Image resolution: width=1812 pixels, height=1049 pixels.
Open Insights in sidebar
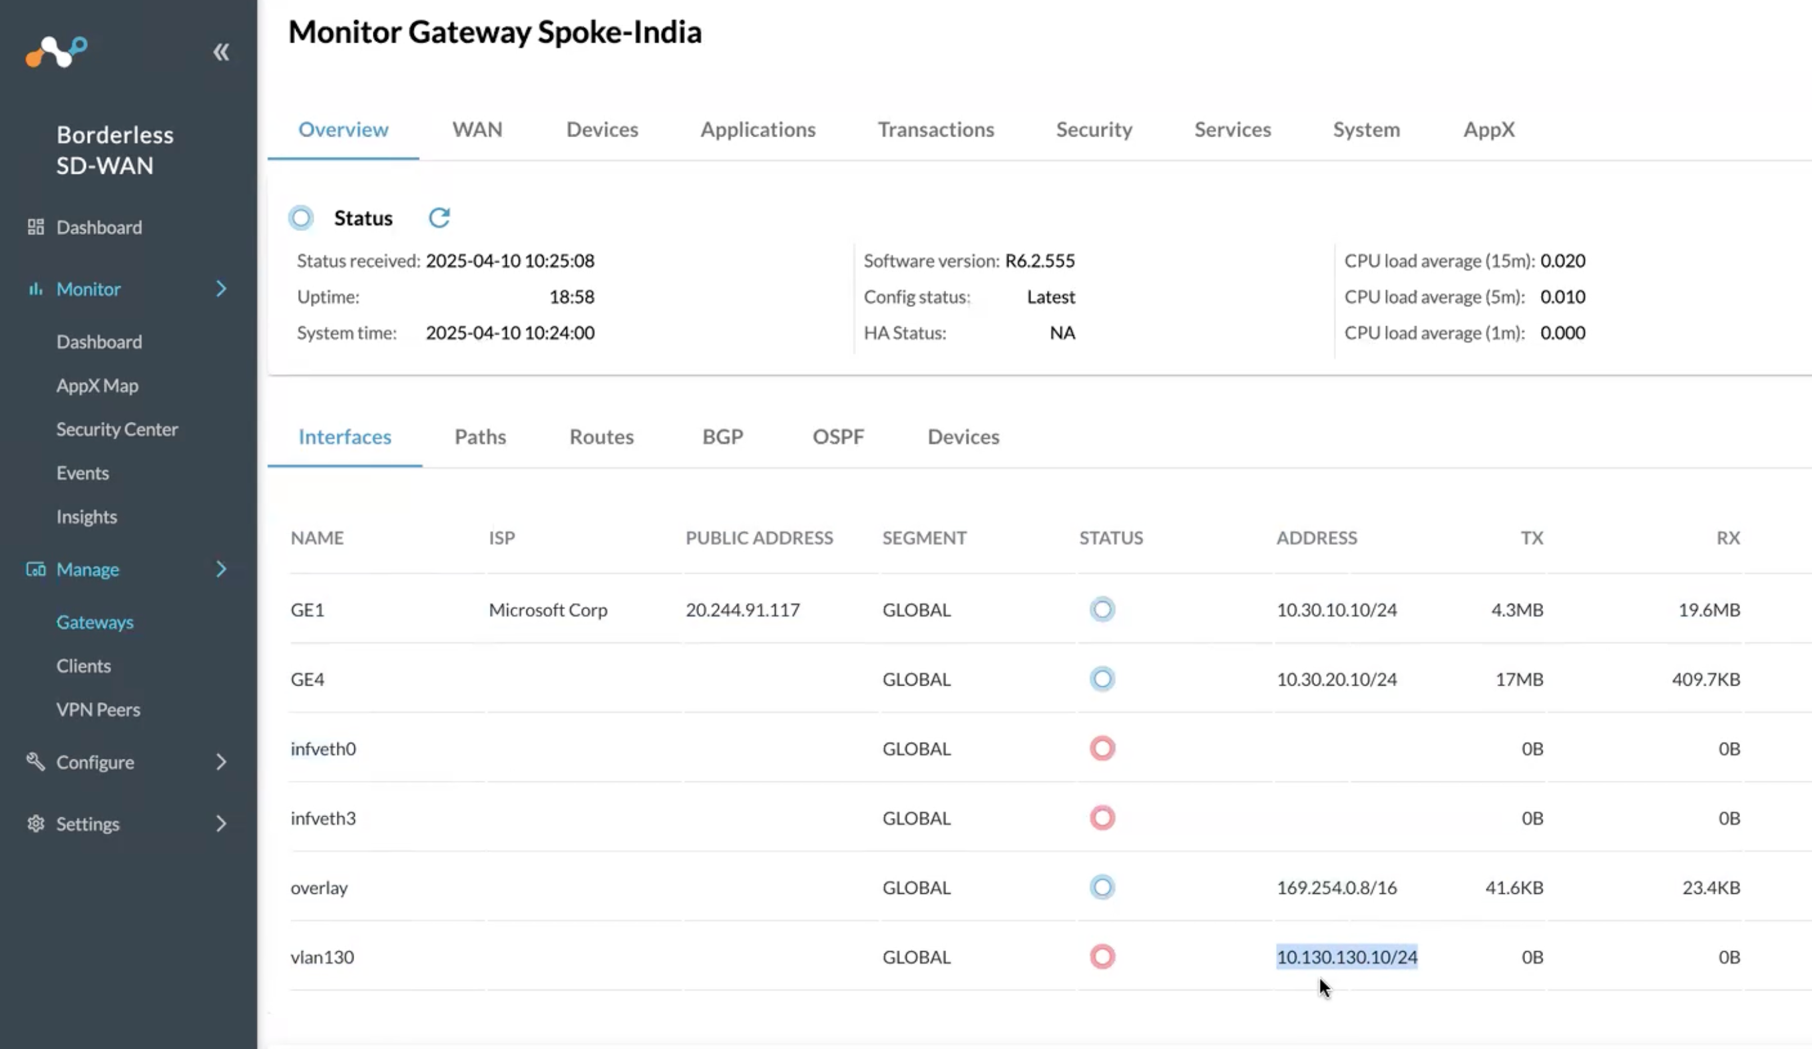(87, 517)
